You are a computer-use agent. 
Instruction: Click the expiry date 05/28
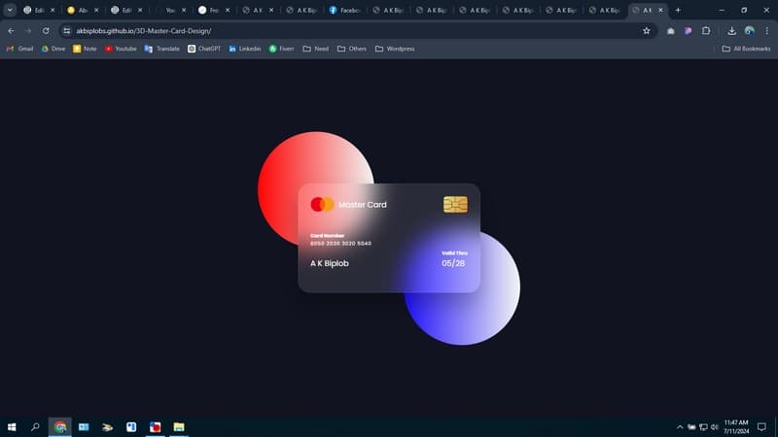click(x=453, y=263)
